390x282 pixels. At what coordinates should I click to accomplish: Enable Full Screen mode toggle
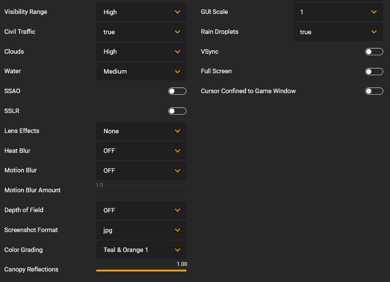[x=374, y=71]
